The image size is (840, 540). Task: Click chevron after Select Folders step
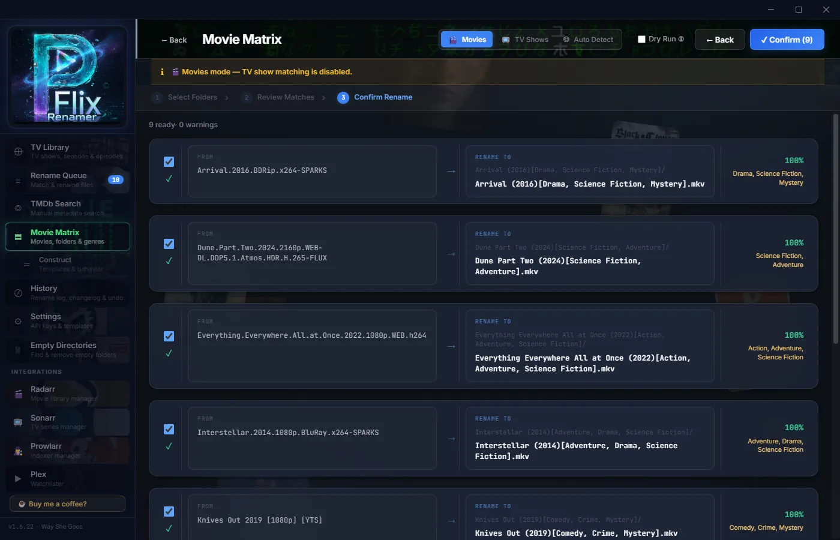coord(227,98)
